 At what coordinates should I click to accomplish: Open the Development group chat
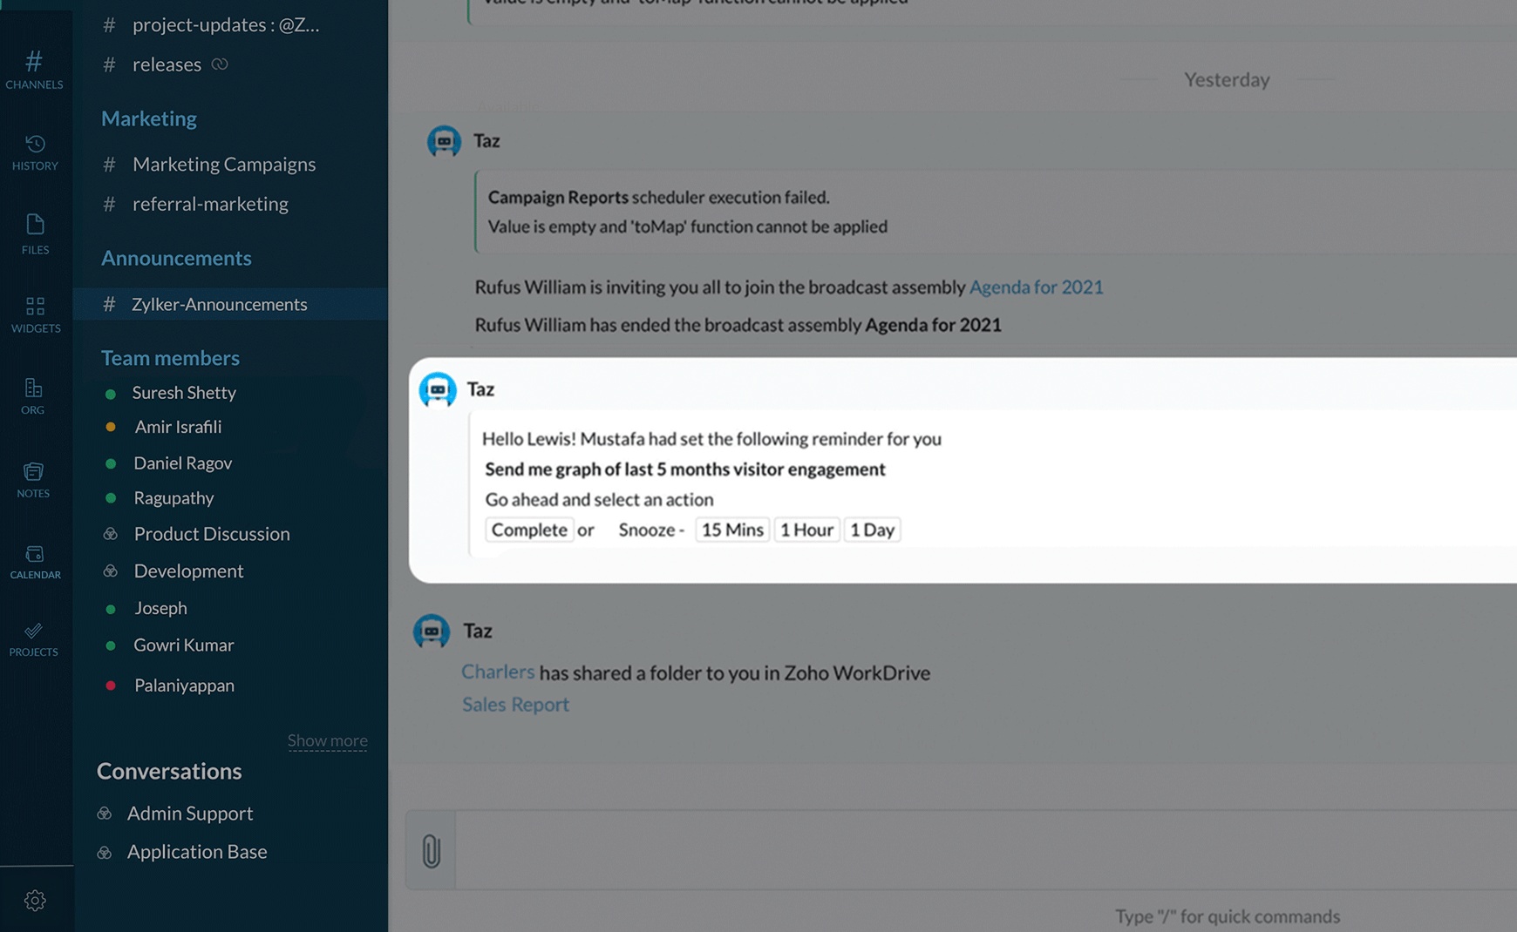188,571
